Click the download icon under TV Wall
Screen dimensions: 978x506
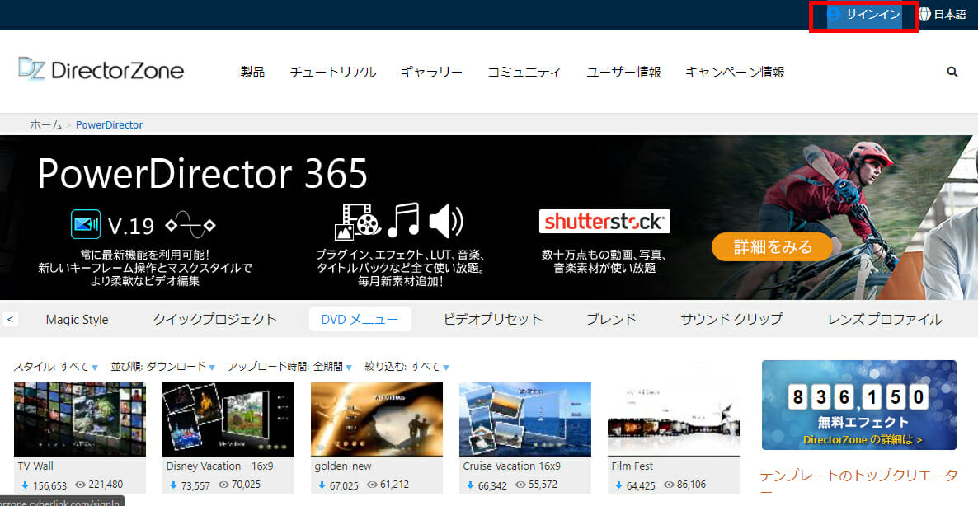point(25,485)
